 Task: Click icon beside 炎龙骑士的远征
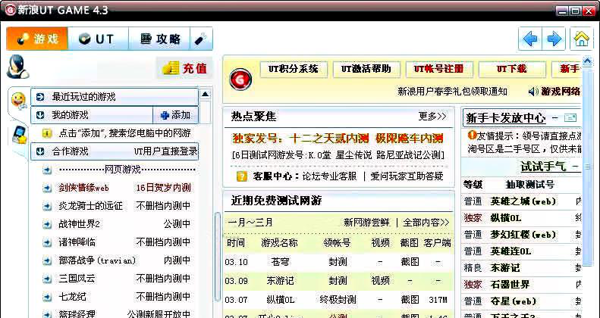(x=47, y=206)
